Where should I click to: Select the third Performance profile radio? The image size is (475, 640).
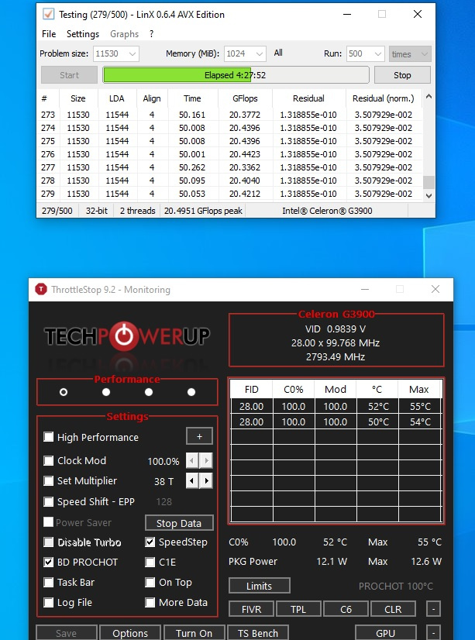149,392
